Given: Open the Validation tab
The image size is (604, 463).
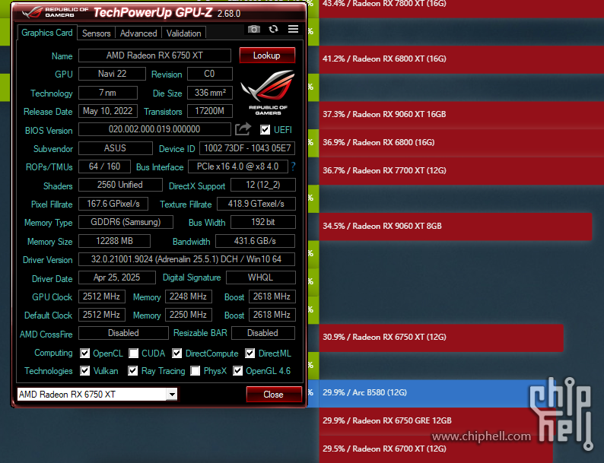Looking at the screenshot, I should pyautogui.click(x=184, y=33).
